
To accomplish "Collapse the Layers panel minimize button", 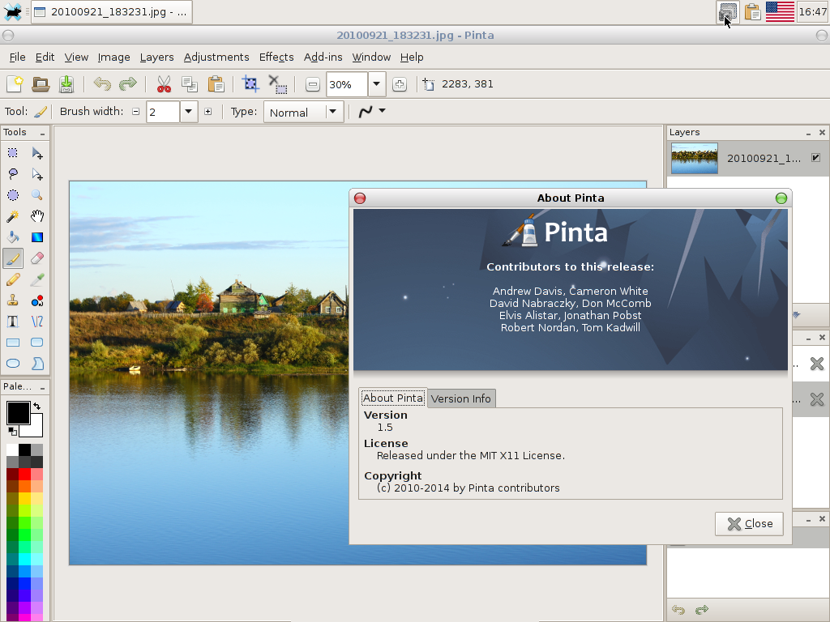I will click(808, 134).
